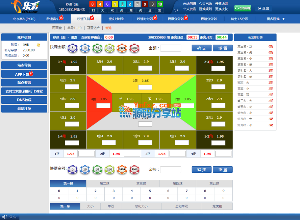Choose the top 5000 chip
Image resolution: width=300 pixels, height=220 pixels.
pyautogui.click(x=134, y=48)
